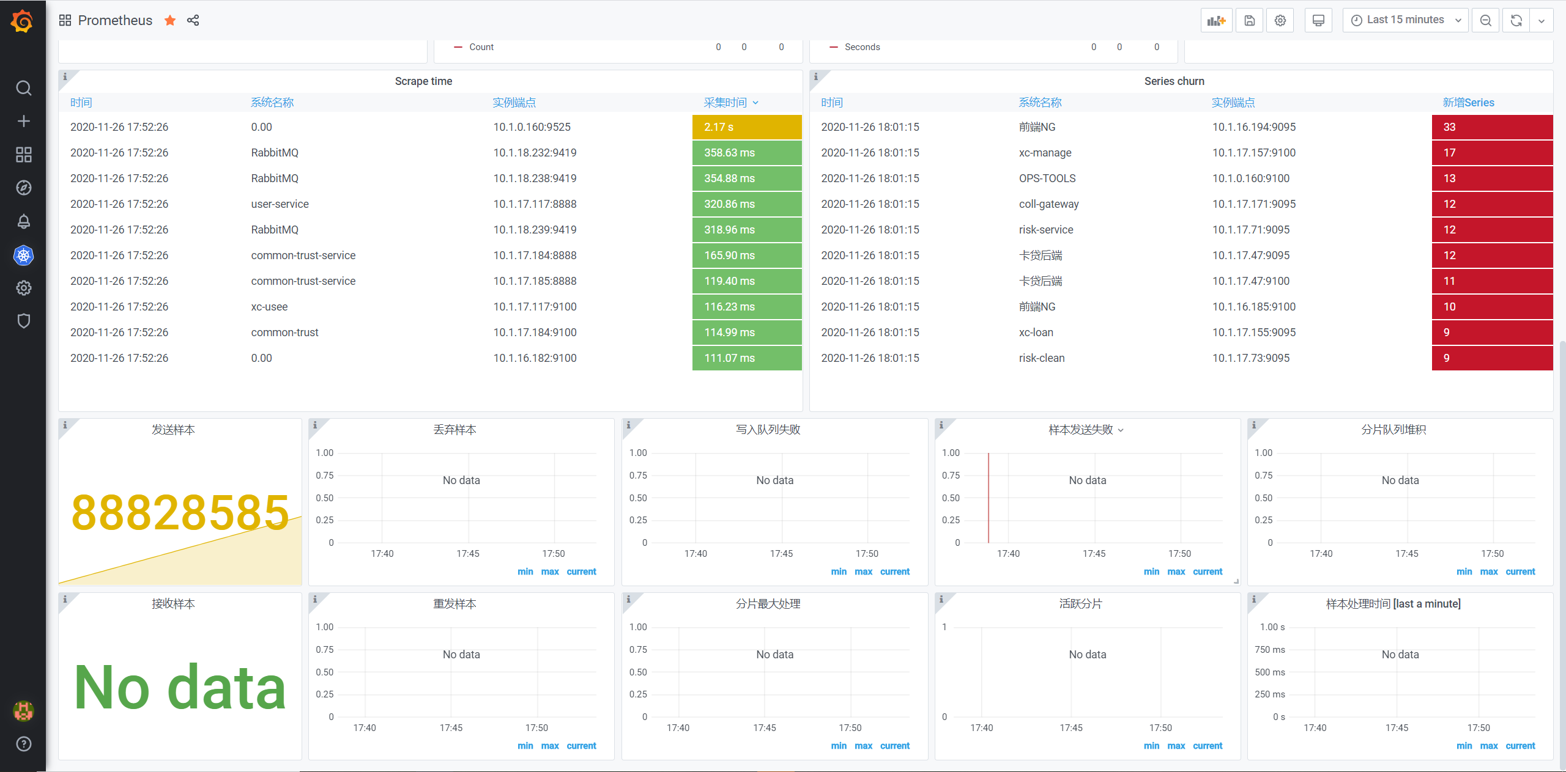Viewport: 1566px width, 772px height.
Task: Click Add panel toolbar icon
Action: 1216,20
